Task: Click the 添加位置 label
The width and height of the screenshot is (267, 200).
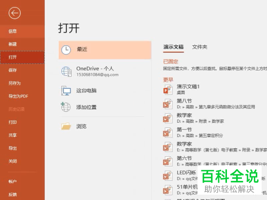Action: click(x=87, y=107)
